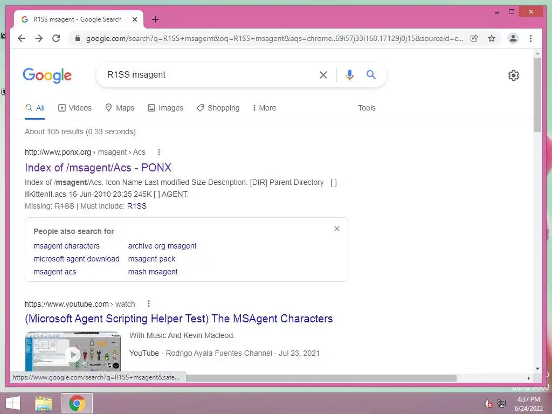Share this page from the address bar
552x414 pixels.
click(x=474, y=38)
